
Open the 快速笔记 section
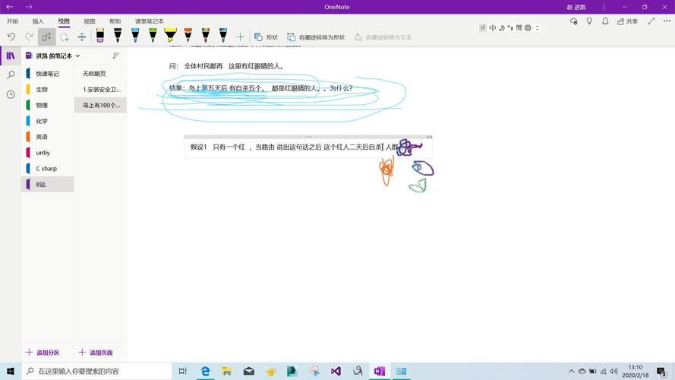tap(47, 74)
